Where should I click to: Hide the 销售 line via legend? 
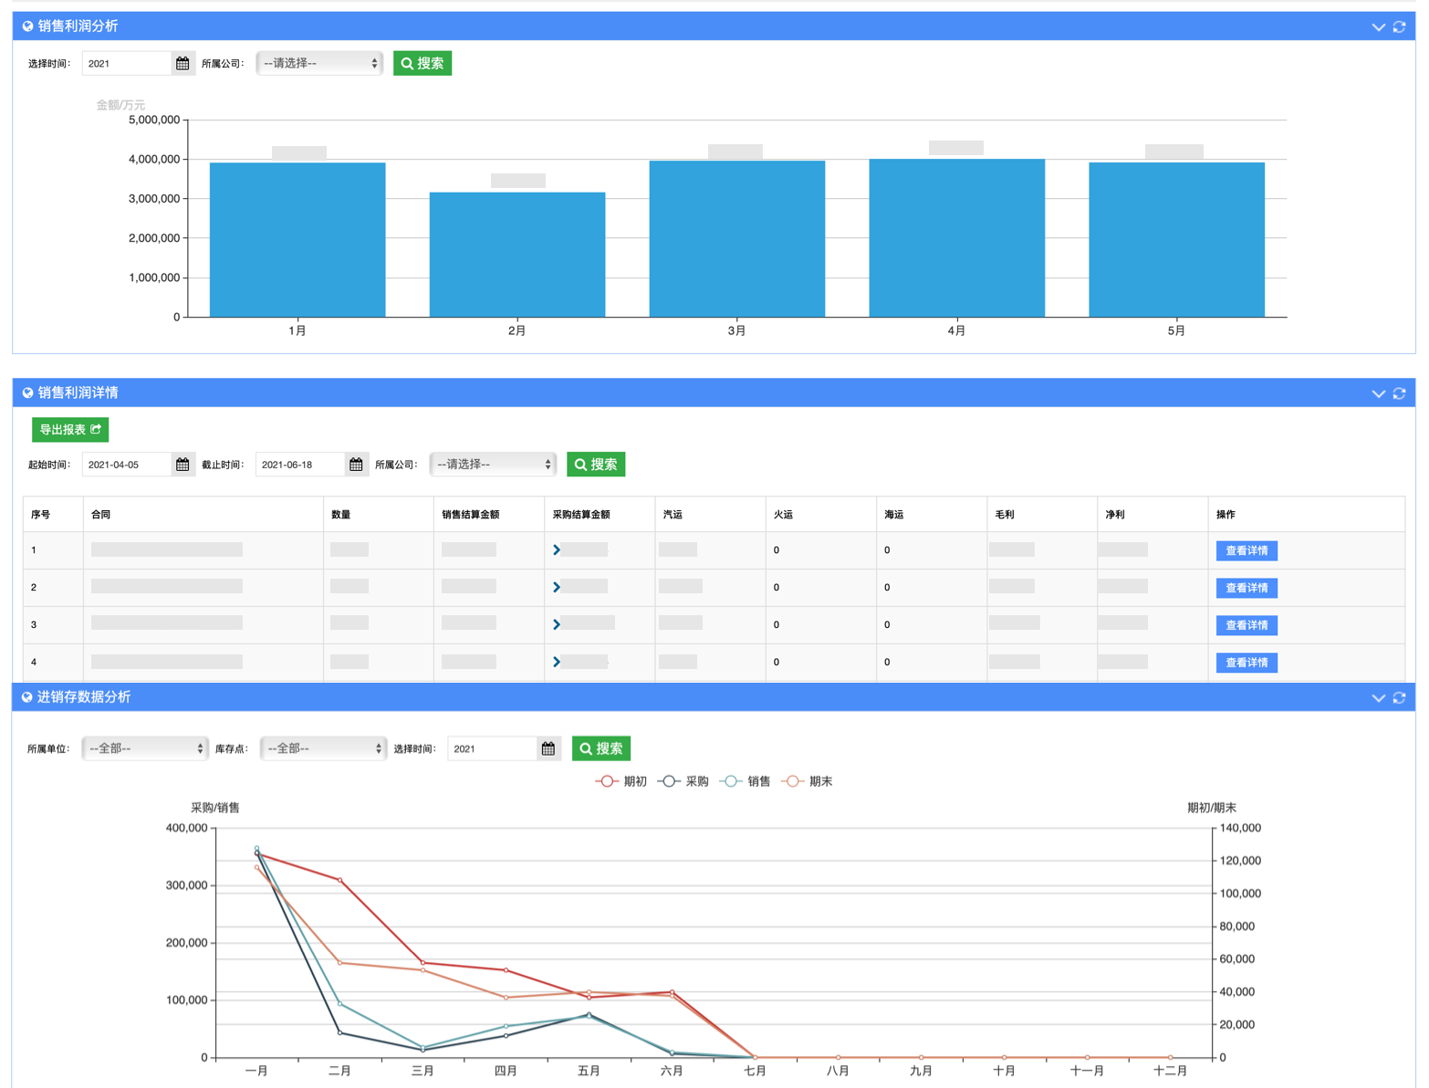[746, 781]
